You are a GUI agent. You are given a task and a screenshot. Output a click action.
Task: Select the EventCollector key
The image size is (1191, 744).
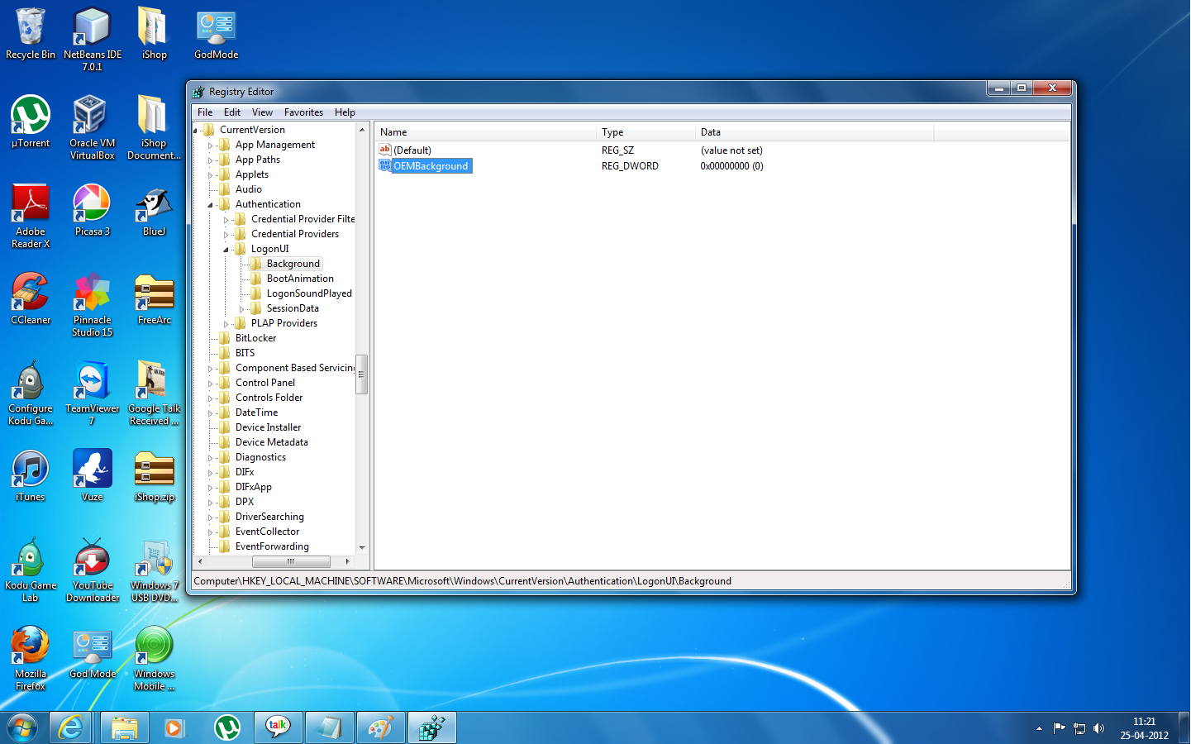[267, 532]
